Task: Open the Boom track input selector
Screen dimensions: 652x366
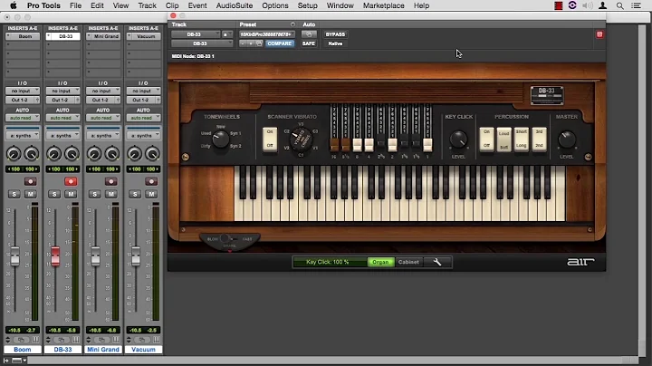Action: pyautogui.click(x=23, y=91)
